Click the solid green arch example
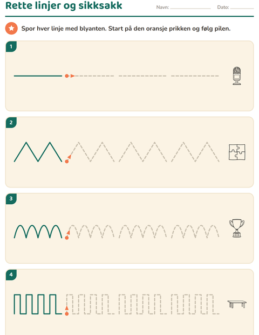 [x=38, y=231]
